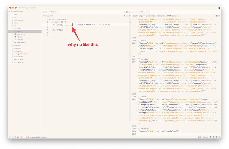Open Main.res file in project panel
This screenshot has height=149, width=229.
[x=19, y=39]
